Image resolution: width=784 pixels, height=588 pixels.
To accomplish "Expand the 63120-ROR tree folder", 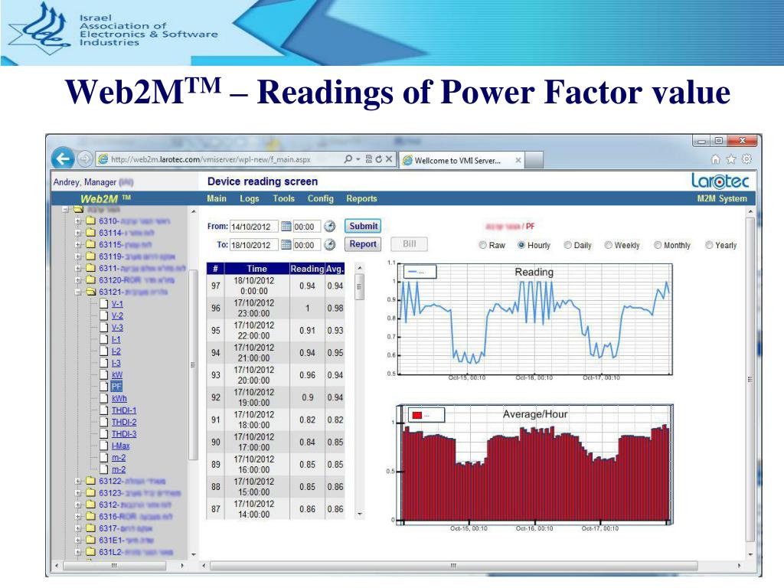I will pos(78,280).
